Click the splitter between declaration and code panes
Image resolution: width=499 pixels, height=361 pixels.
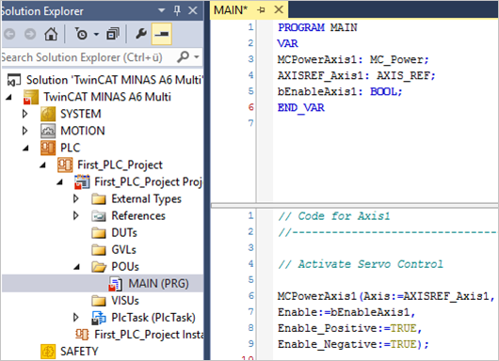tap(355, 206)
